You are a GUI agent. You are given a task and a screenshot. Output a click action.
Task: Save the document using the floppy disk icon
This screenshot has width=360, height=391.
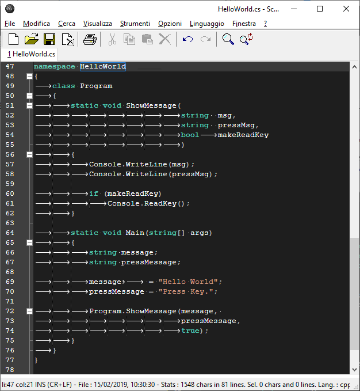49,39
